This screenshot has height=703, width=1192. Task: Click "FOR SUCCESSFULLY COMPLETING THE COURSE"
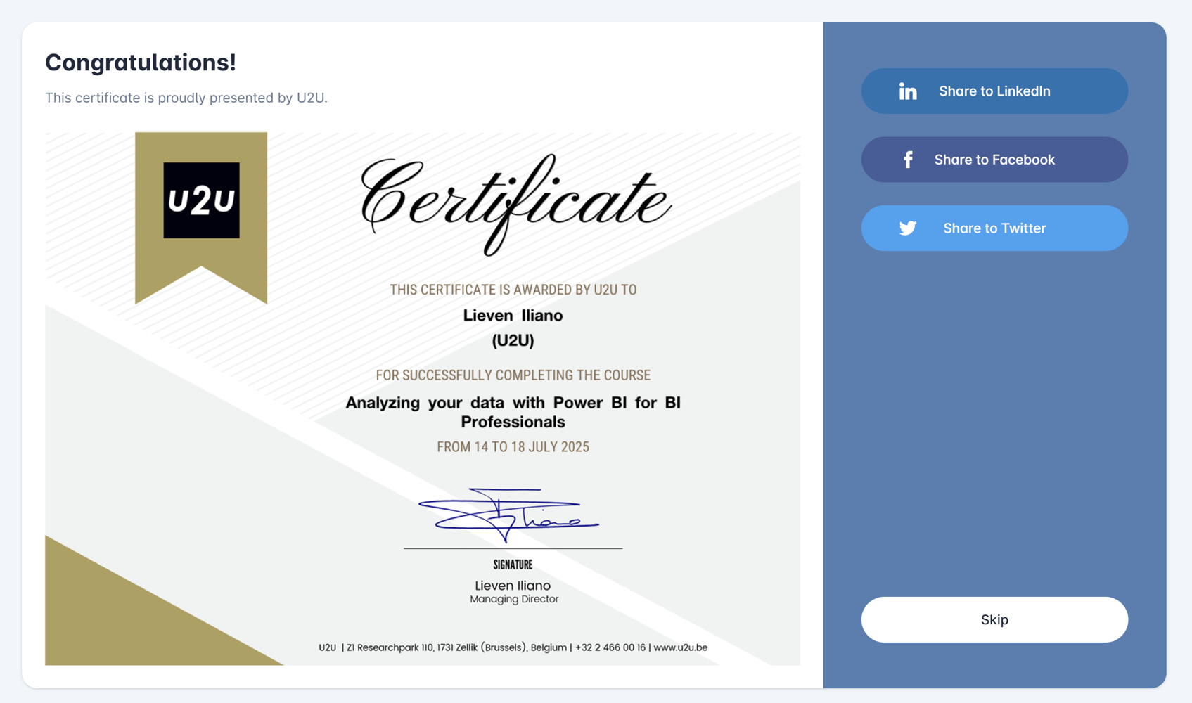(x=513, y=375)
